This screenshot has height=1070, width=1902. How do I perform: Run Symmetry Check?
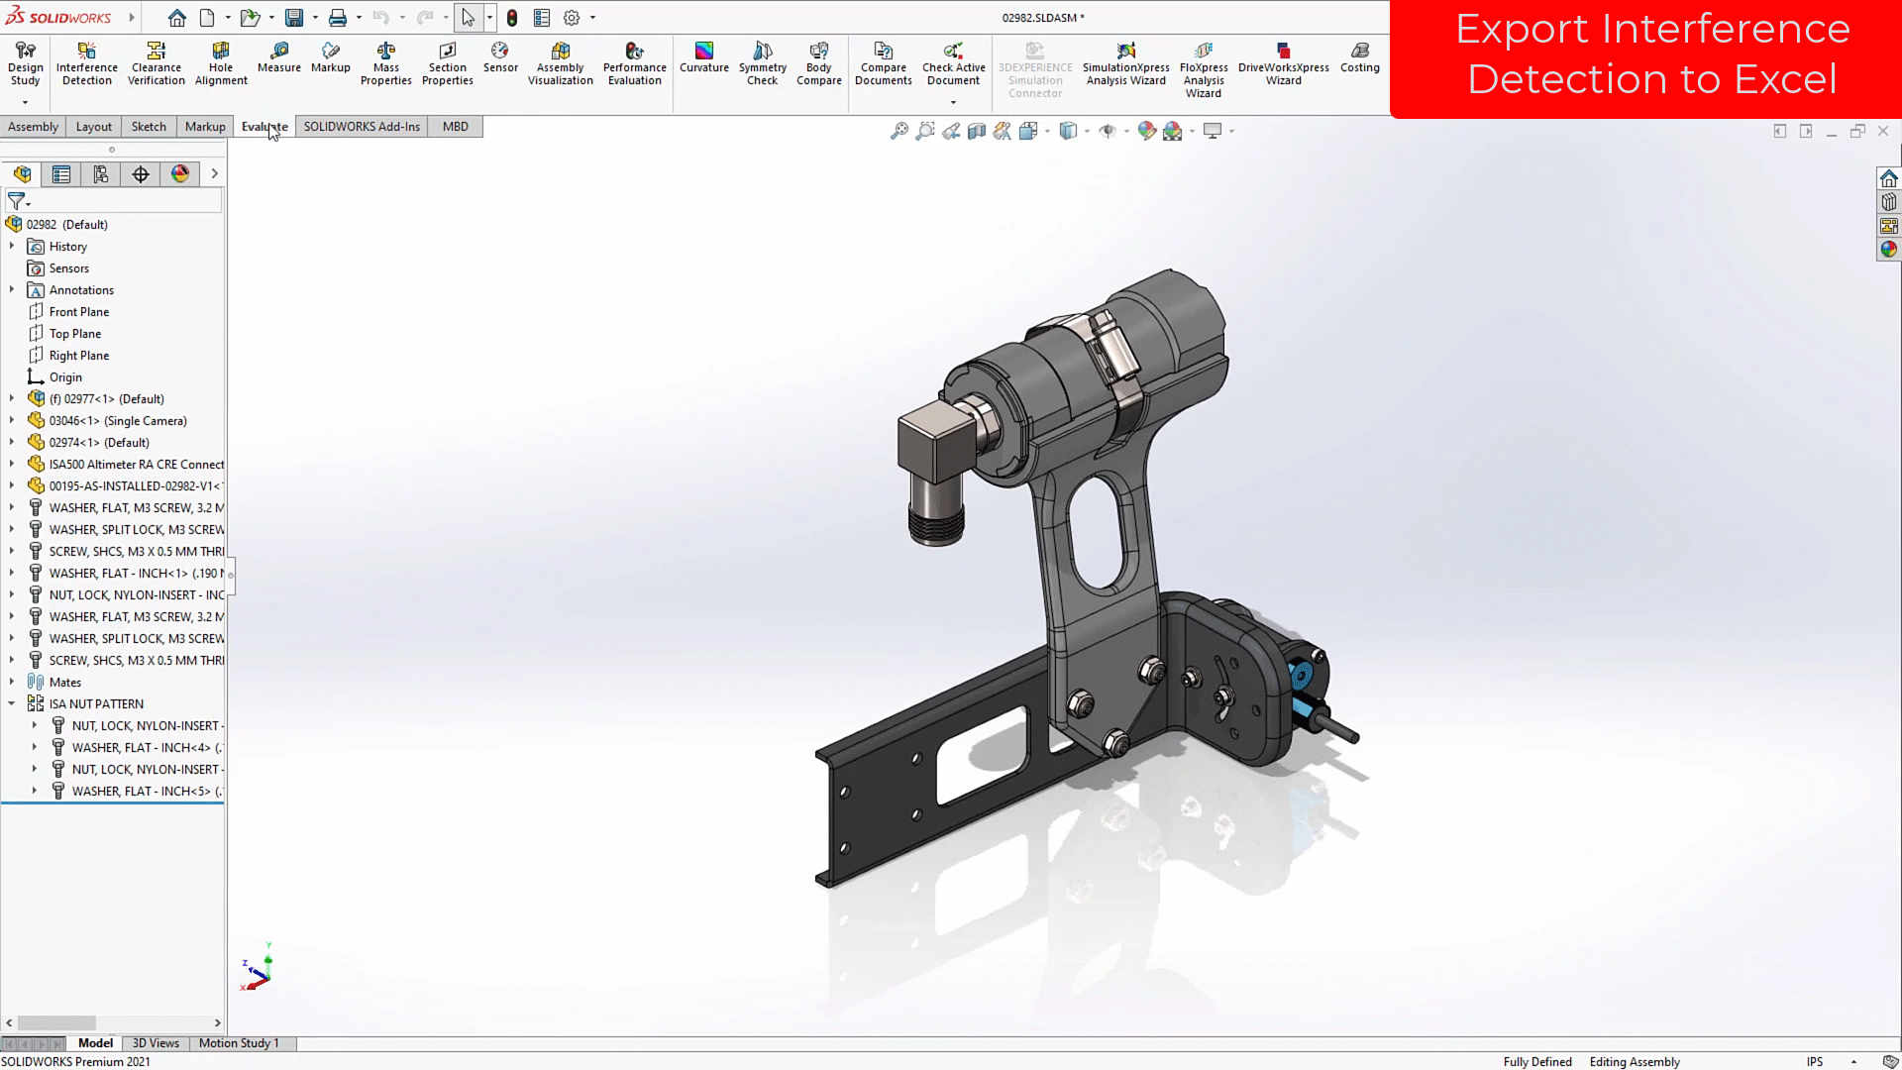[762, 63]
